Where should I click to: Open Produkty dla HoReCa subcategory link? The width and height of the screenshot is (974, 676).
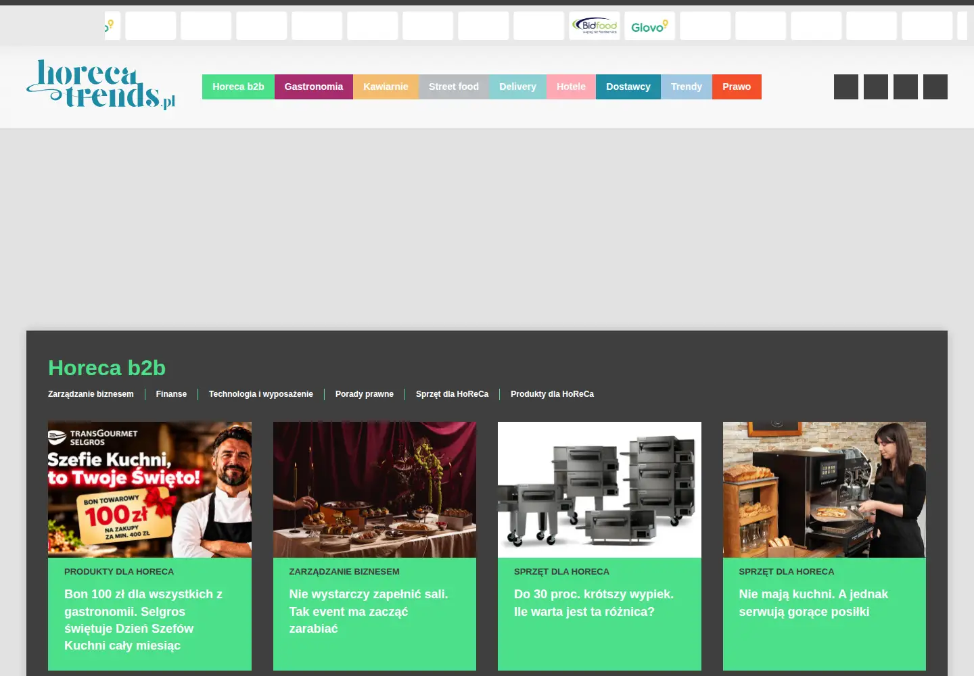pyautogui.click(x=552, y=394)
